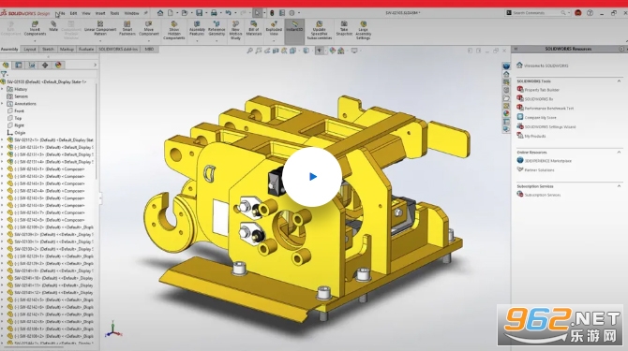Pin the menu bar with pushpin
This screenshot has height=351, width=628.
(x=145, y=13)
